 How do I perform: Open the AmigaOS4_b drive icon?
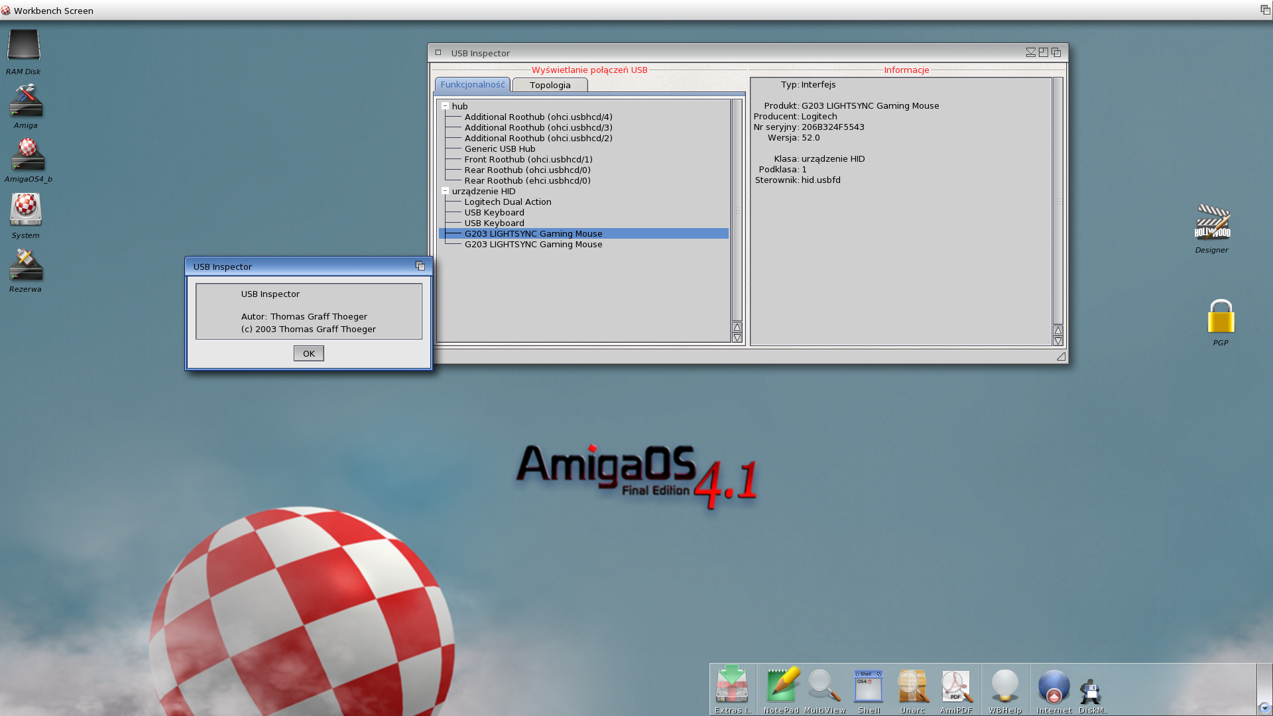click(27, 154)
